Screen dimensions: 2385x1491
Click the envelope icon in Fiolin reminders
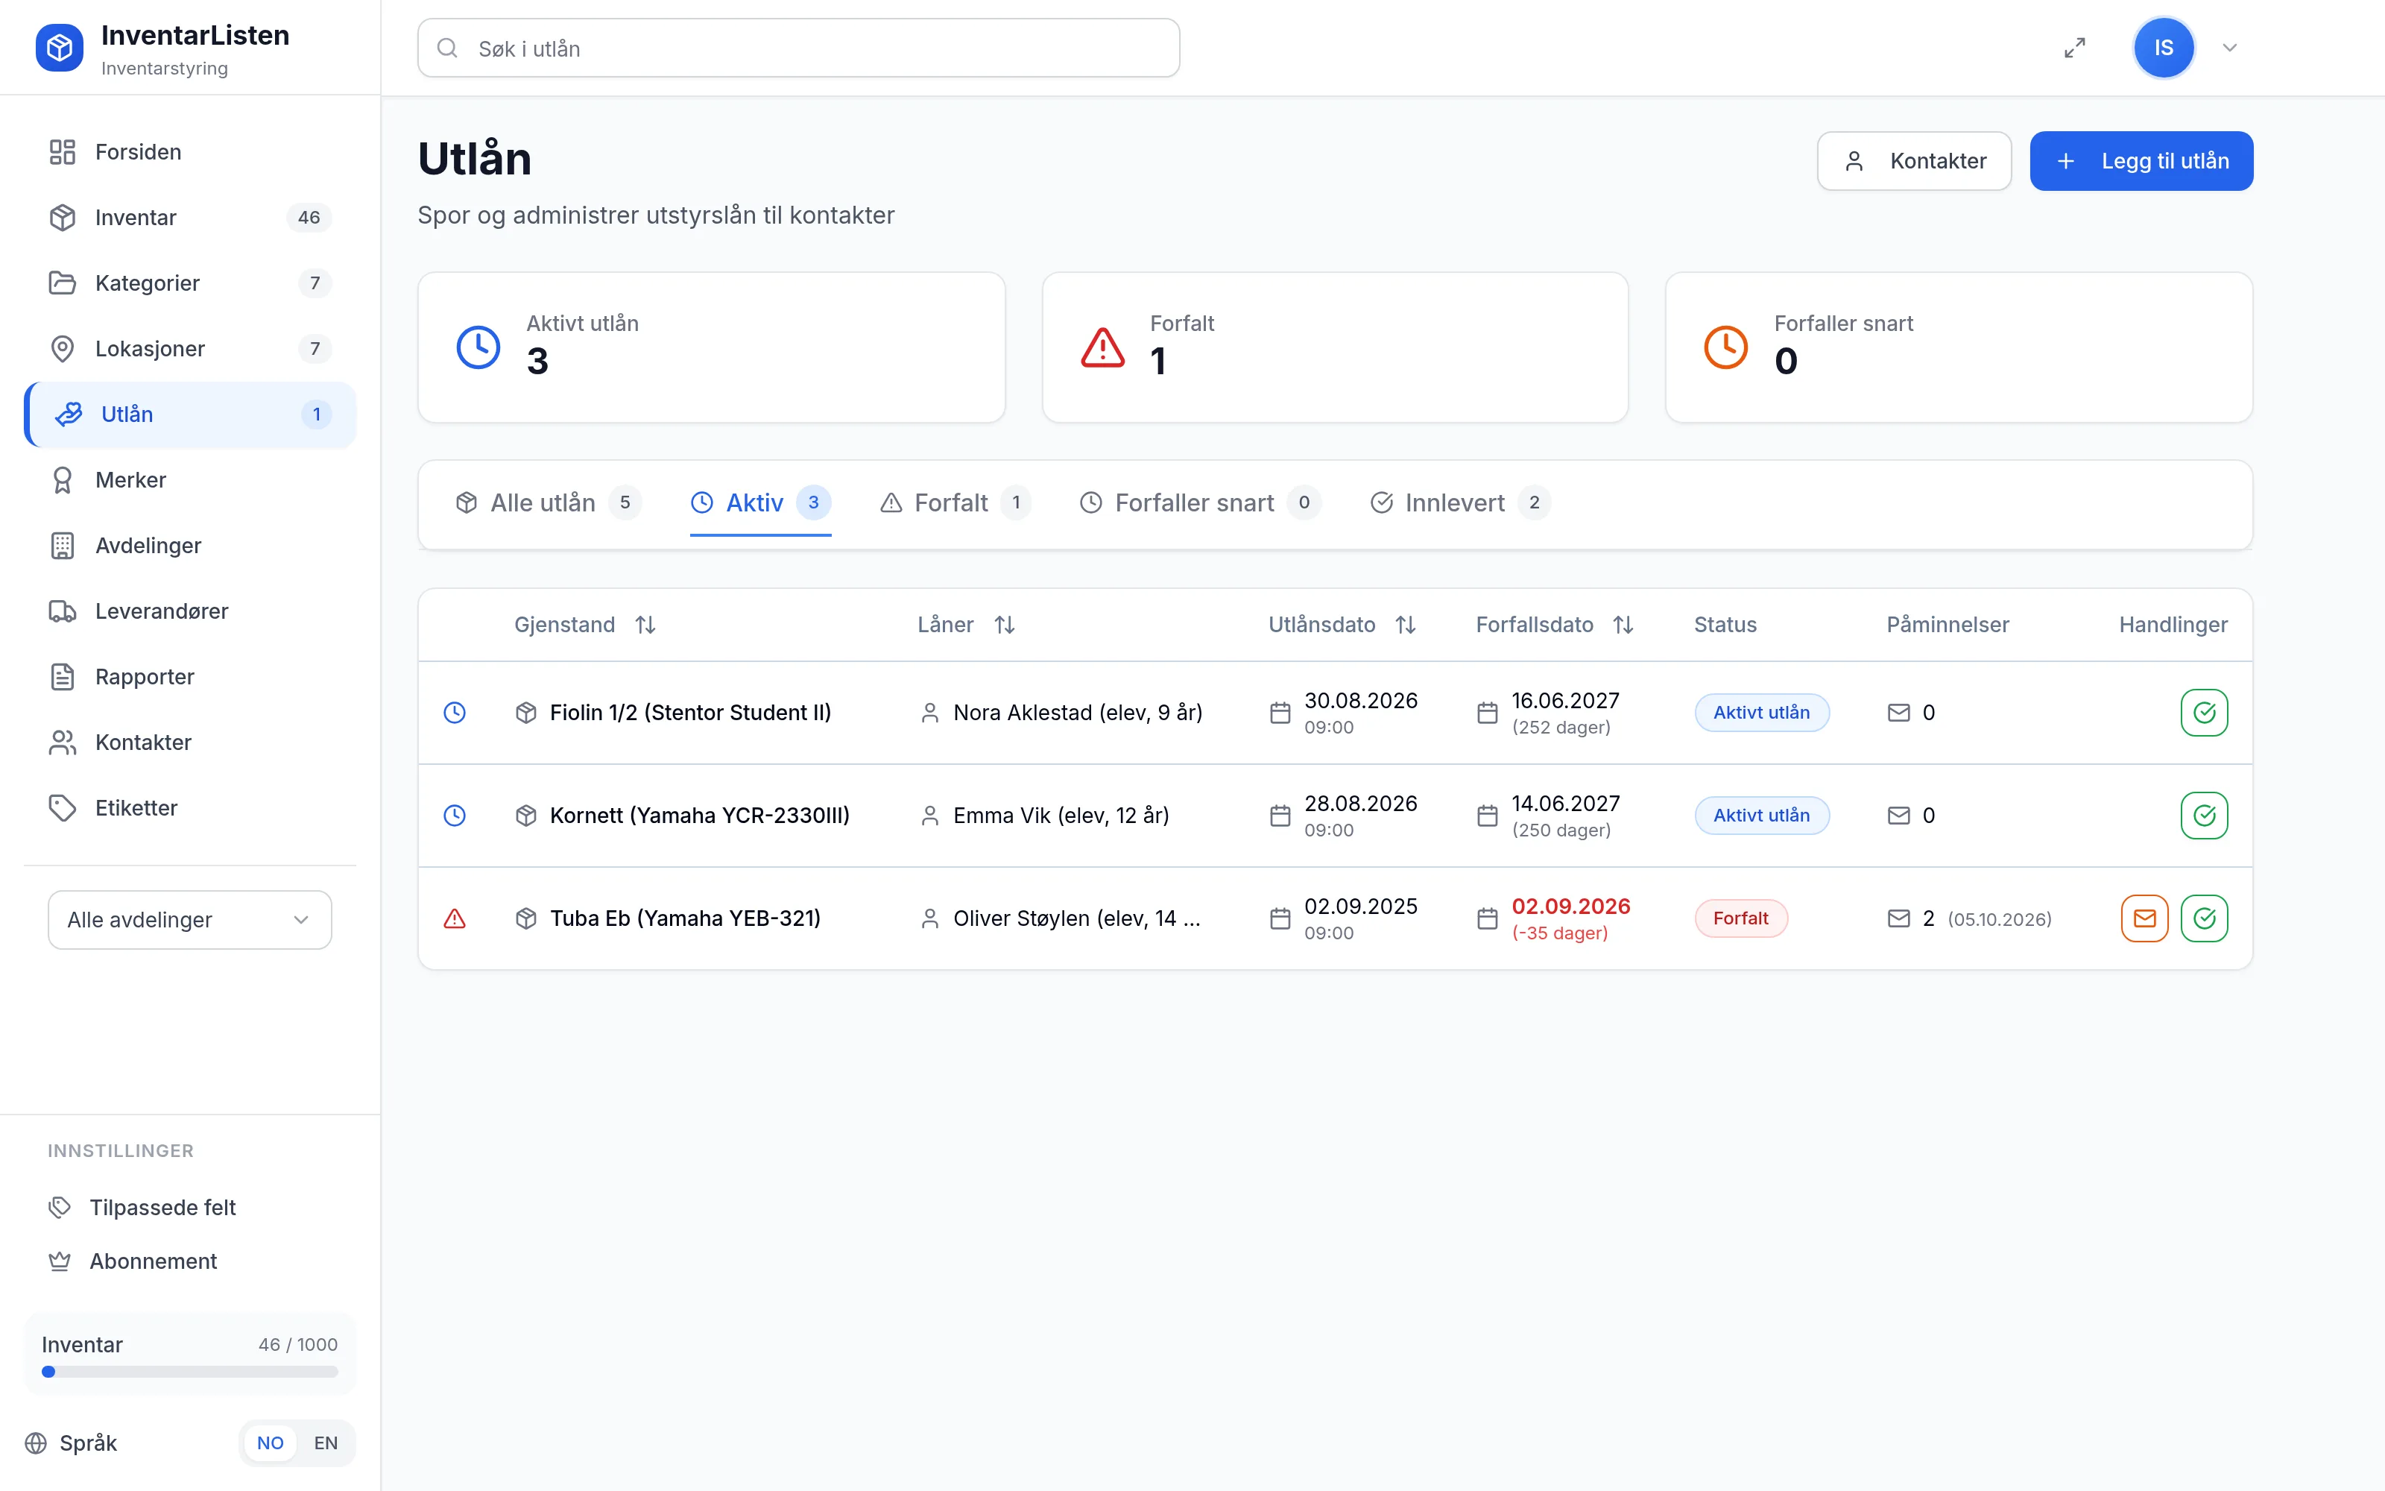1898,712
